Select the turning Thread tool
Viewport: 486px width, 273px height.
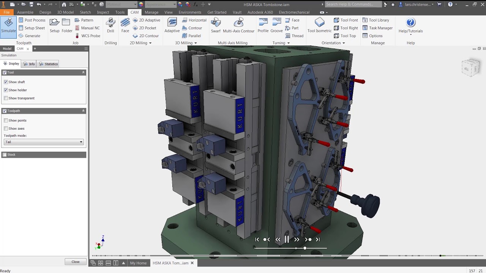[294, 36]
